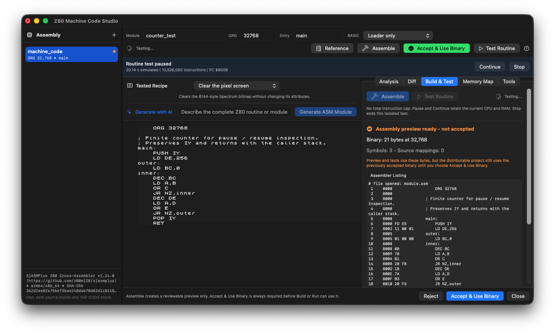The height and width of the screenshot is (333, 555).
Task: Click the Testing spinner in Build & Test panel
Action: click(x=498, y=97)
